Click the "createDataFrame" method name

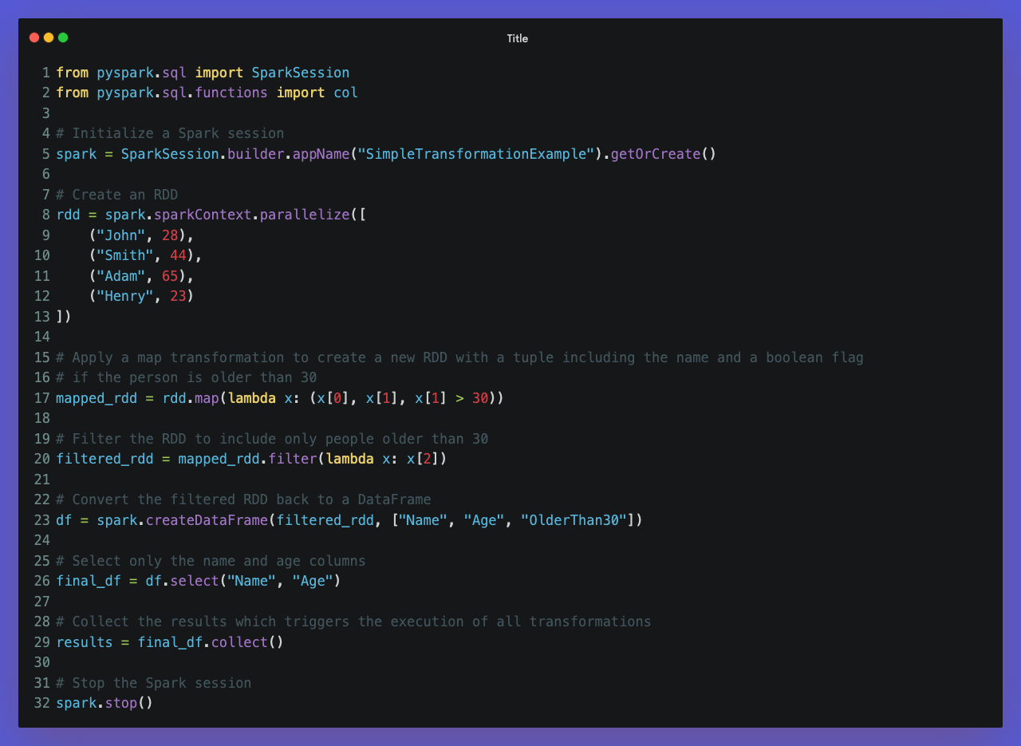point(207,520)
